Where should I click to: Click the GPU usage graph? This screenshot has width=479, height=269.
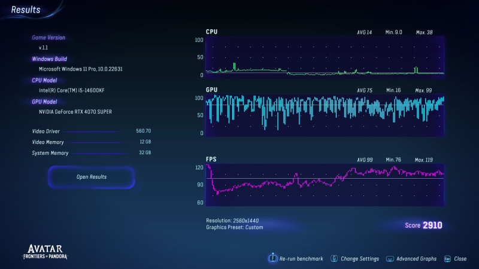pos(325,115)
